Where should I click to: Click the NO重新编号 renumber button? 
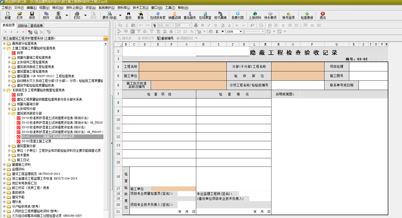(x=165, y=38)
